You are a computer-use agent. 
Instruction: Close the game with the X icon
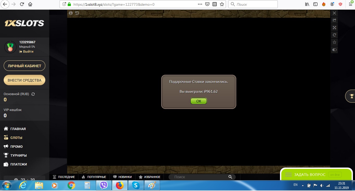pyautogui.click(x=334, y=13)
